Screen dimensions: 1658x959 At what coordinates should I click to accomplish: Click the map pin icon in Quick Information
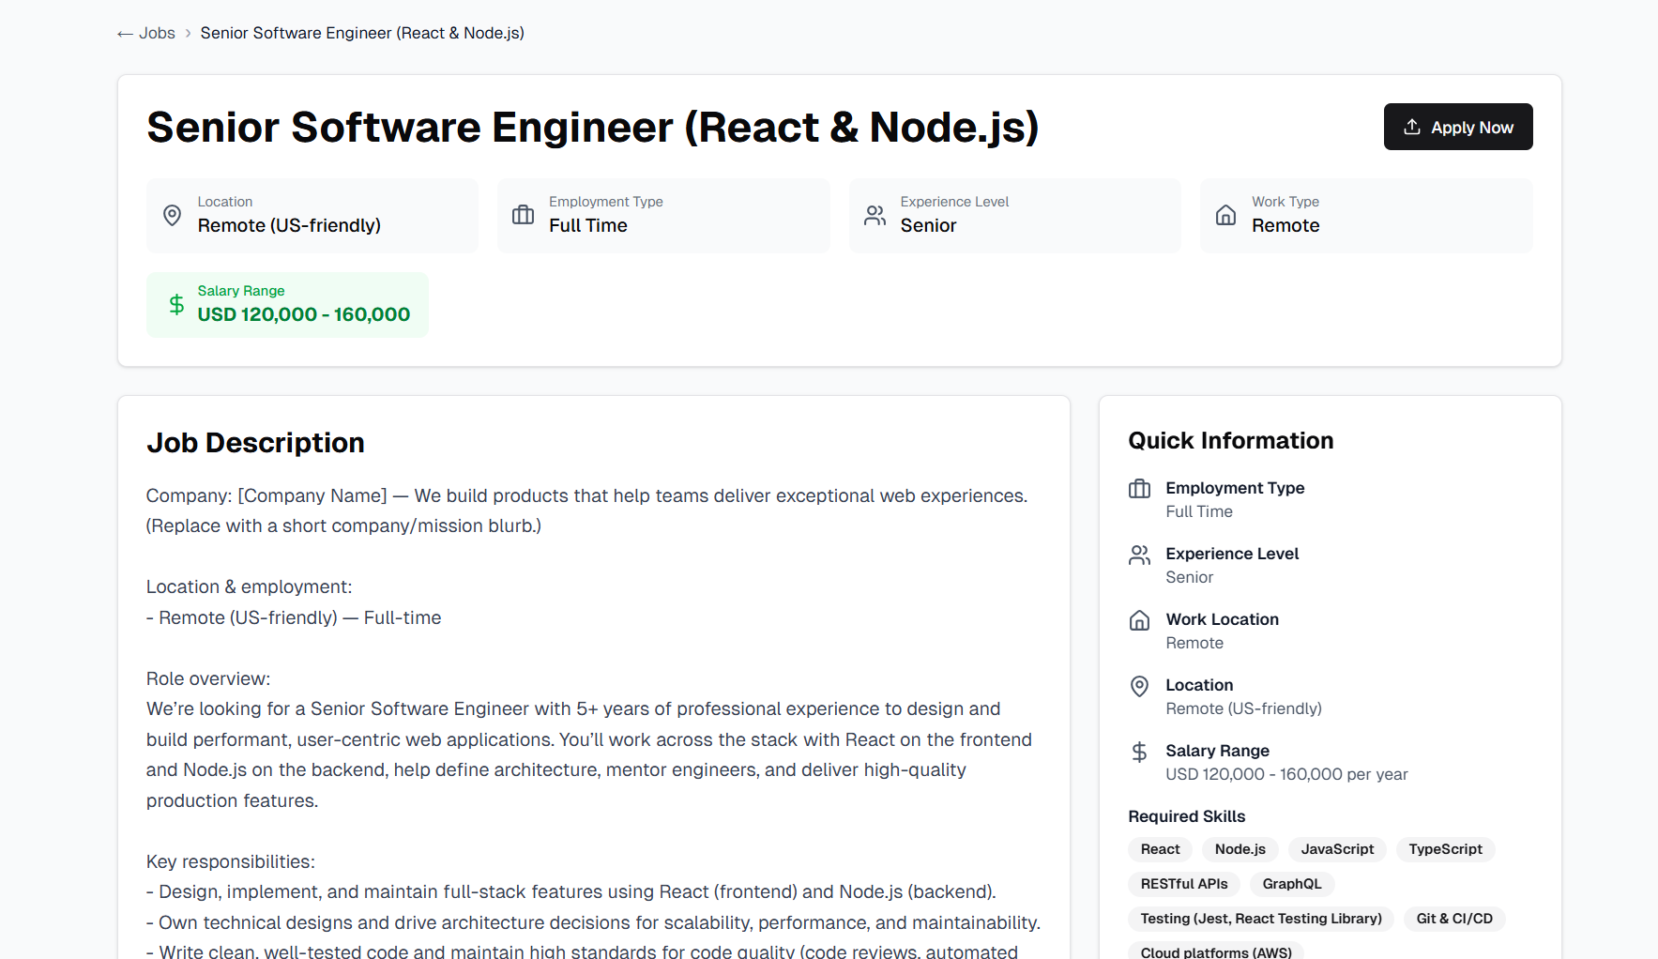click(1139, 686)
